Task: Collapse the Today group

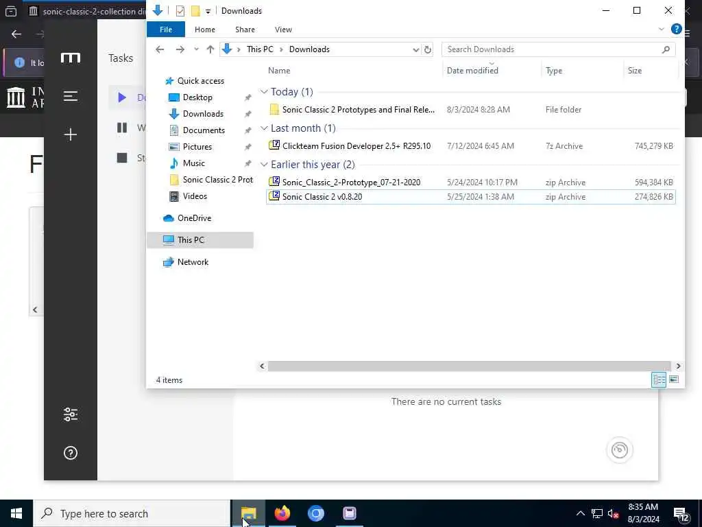Action: click(x=264, y=92)
